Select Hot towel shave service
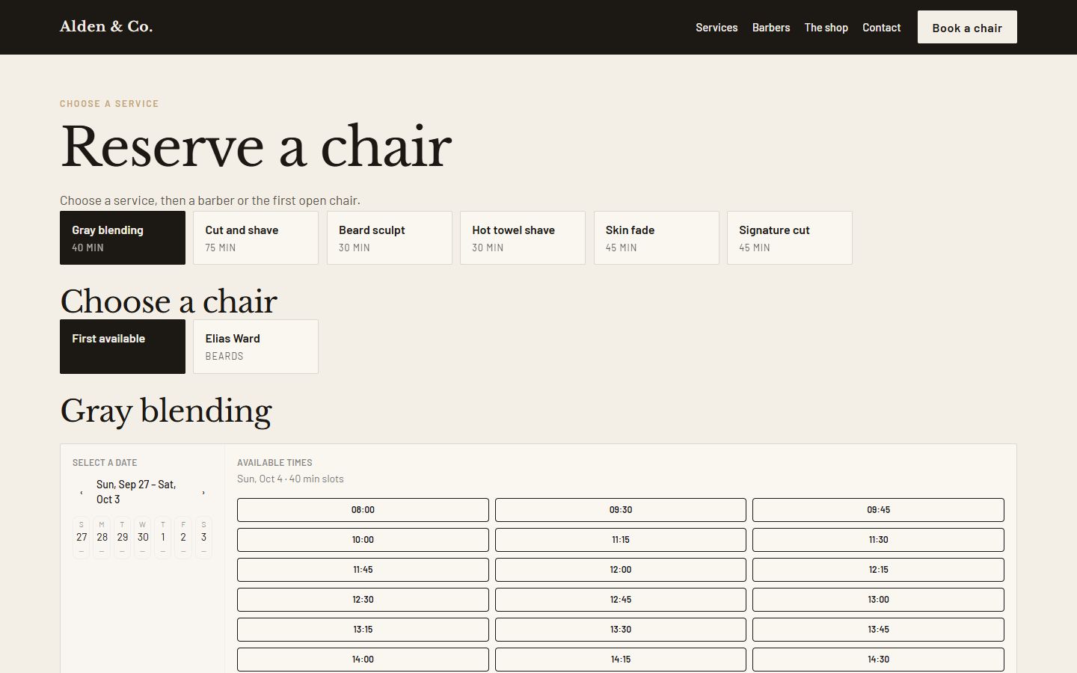This screenshot has height=673, width=1077. click(523, 238)
